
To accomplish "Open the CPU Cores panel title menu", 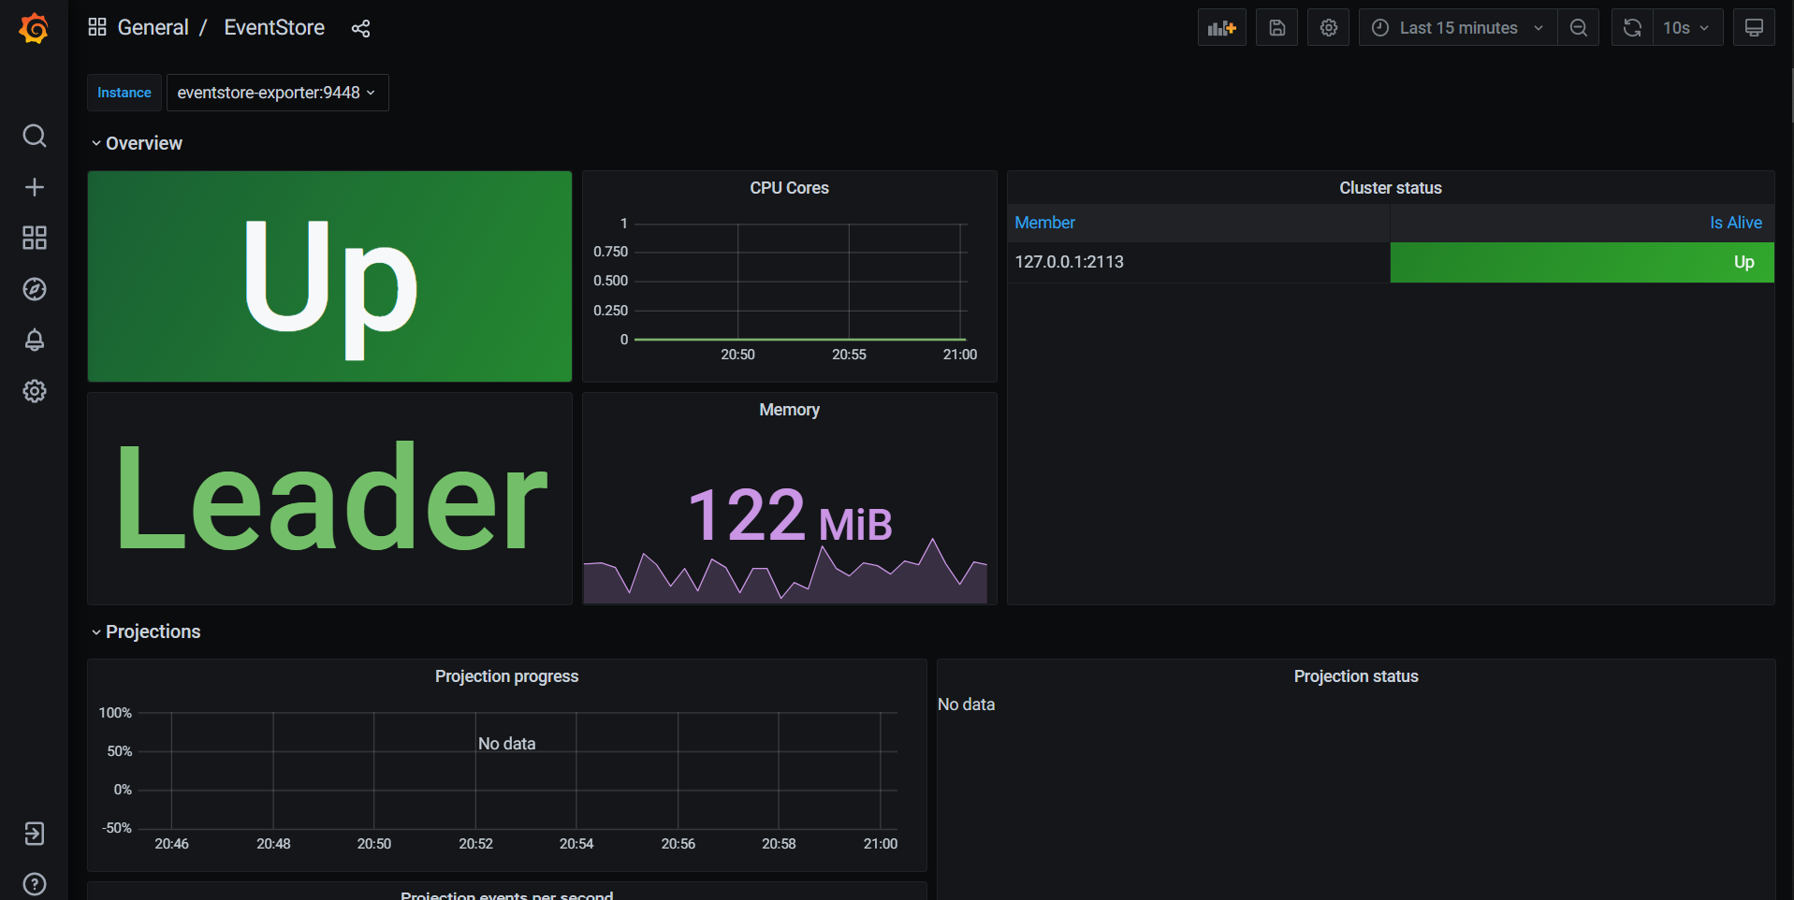I will (789, 188).
